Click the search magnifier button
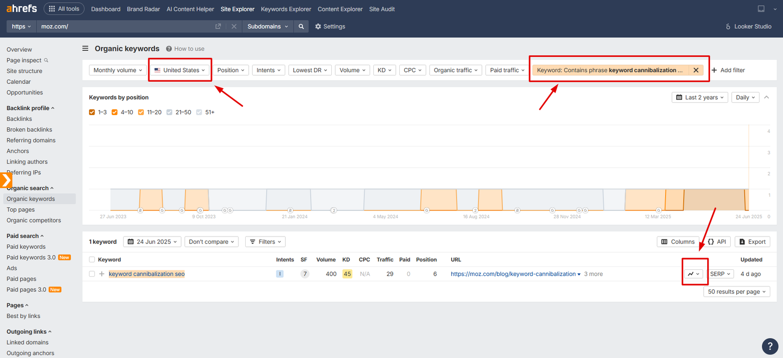The height and width of the screenshot is (358, 783). click(x=301, y=26)
